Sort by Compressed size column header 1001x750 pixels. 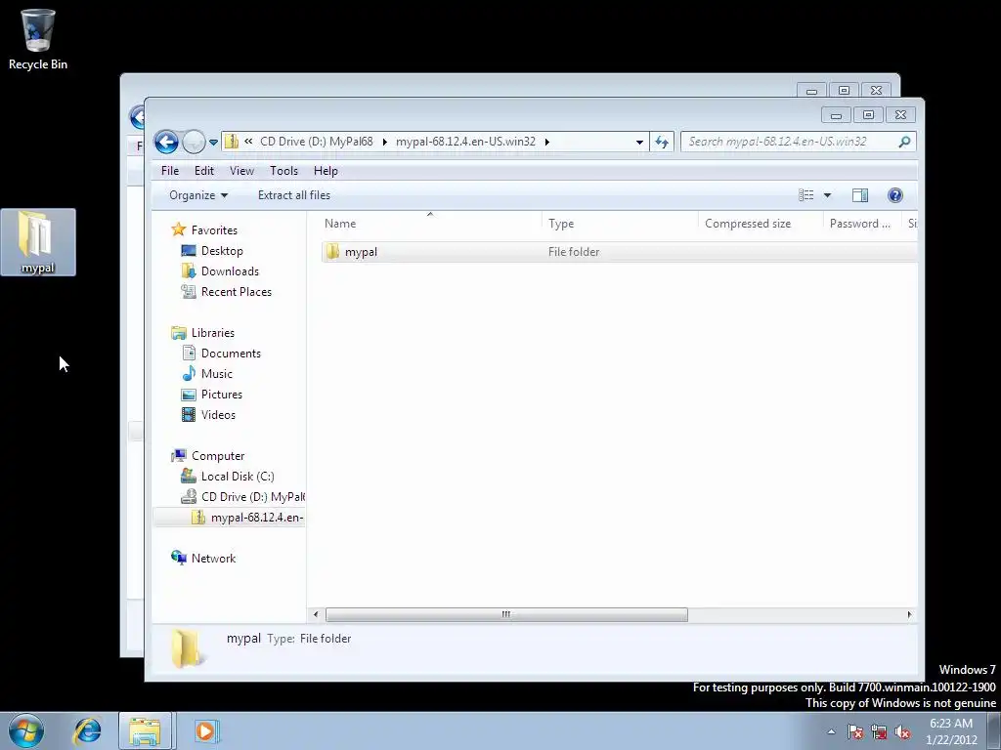tap(761, 224)
